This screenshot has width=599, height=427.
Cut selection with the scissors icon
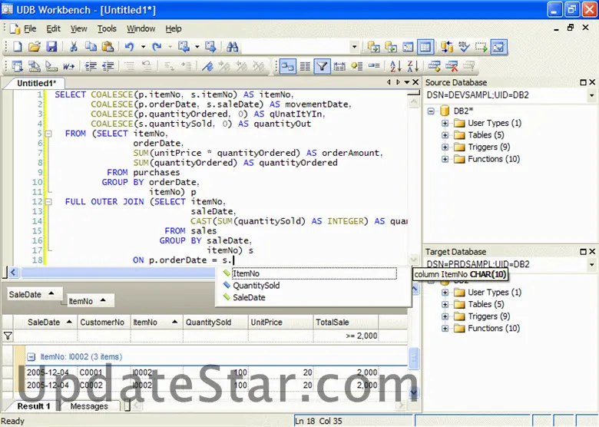(74, 47)
